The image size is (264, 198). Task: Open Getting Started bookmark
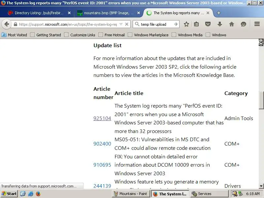[46, 35]
